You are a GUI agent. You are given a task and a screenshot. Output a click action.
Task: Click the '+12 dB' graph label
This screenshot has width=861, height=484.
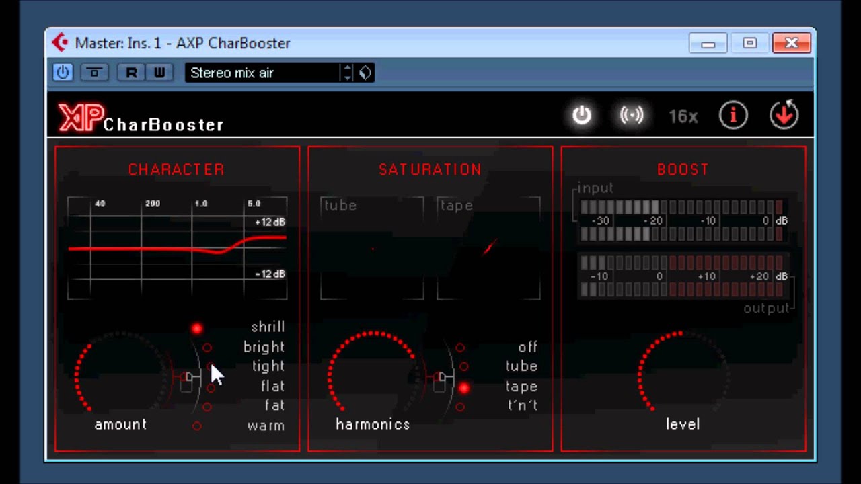270,223
